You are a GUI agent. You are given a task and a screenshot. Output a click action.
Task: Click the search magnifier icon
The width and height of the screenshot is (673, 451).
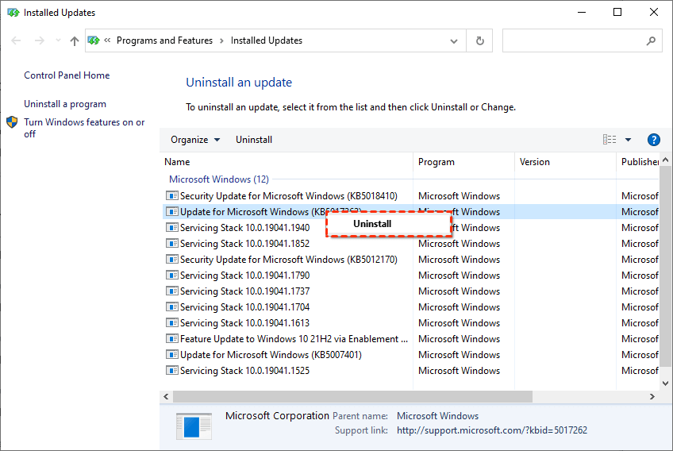[651, 40]
